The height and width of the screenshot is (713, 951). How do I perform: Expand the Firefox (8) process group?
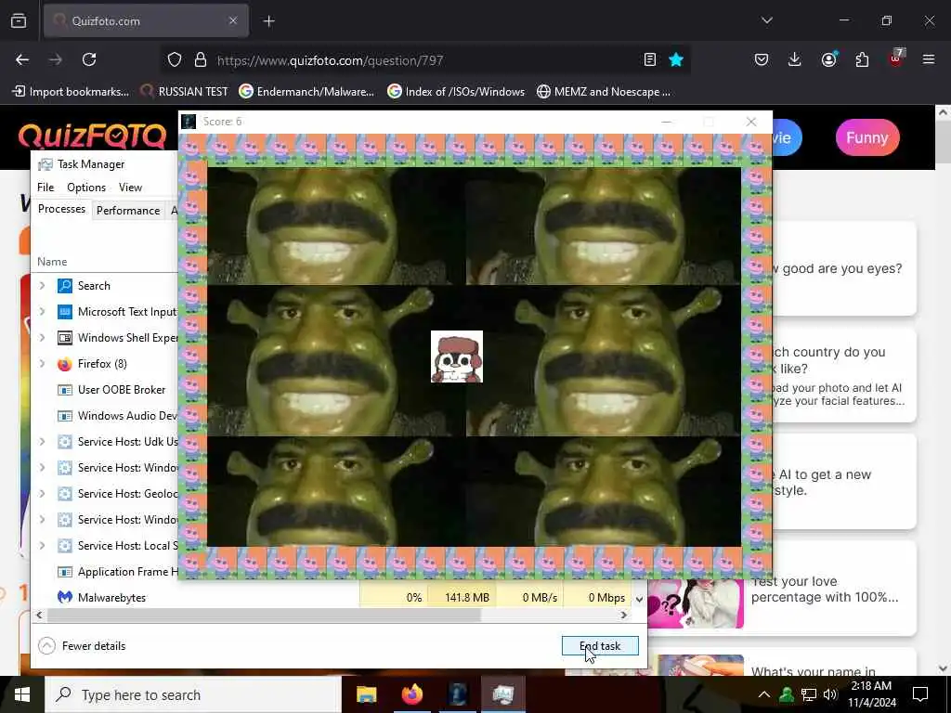[x=43, y=364]
